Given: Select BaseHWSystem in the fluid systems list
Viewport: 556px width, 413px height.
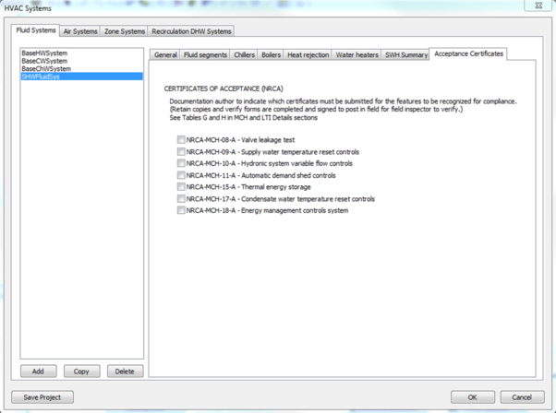Looking at the screenshot, I should pos(44,53).
